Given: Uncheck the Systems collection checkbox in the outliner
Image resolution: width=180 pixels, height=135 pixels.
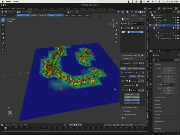Looking at the screenshot, I should (174, 36).
